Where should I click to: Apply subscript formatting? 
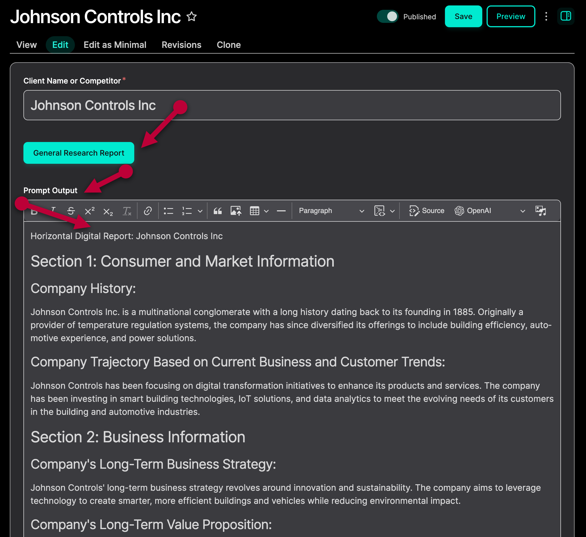point(108,211)
